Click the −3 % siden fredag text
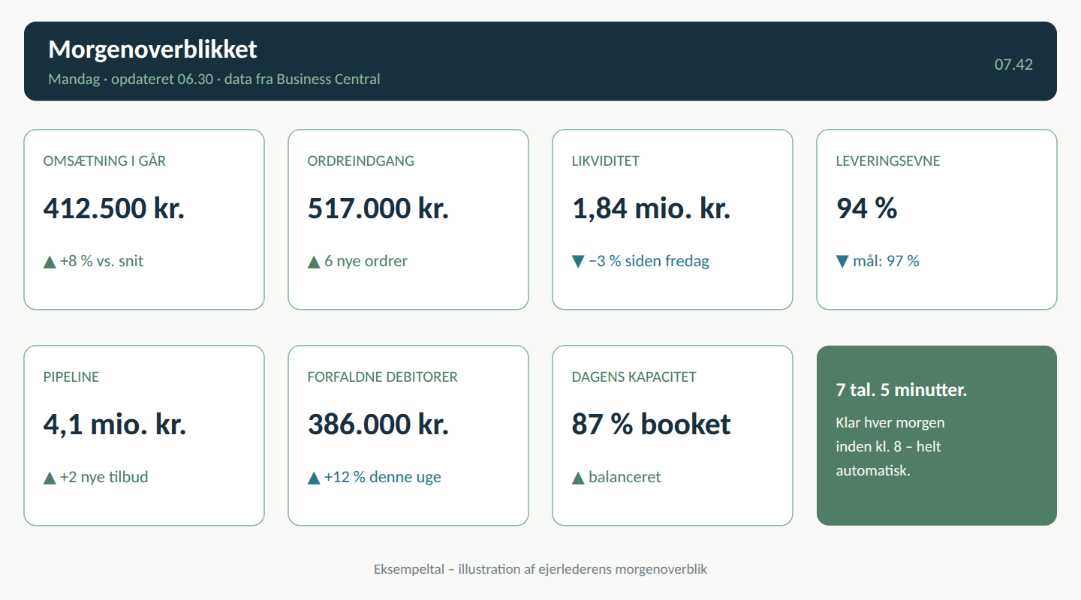Viewport: 1081px width, 600px height. pos(649,261)
